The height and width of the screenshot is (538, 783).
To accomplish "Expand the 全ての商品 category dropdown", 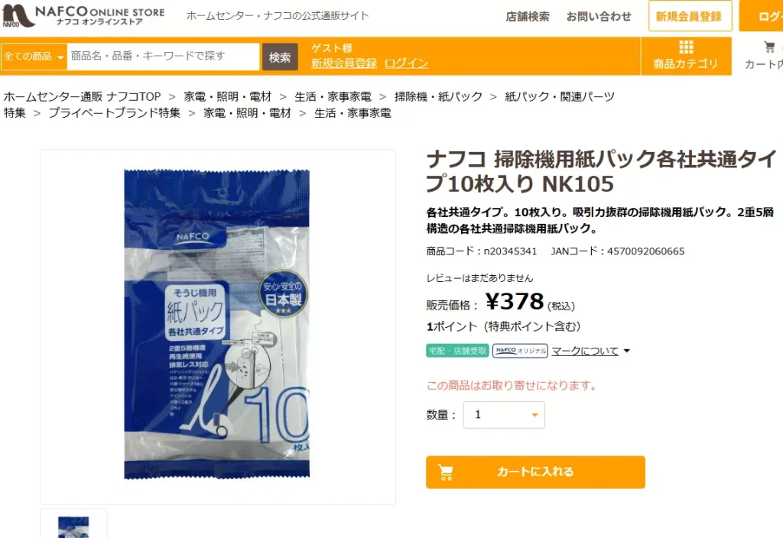I will pos(34,57).
